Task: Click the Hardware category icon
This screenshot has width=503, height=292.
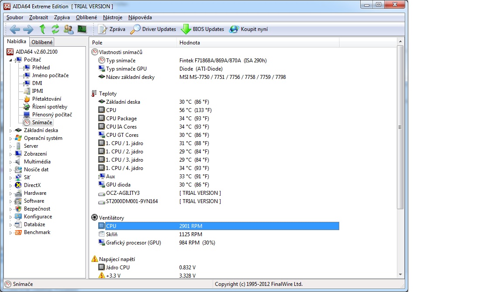Action: [x=19, y=193]
